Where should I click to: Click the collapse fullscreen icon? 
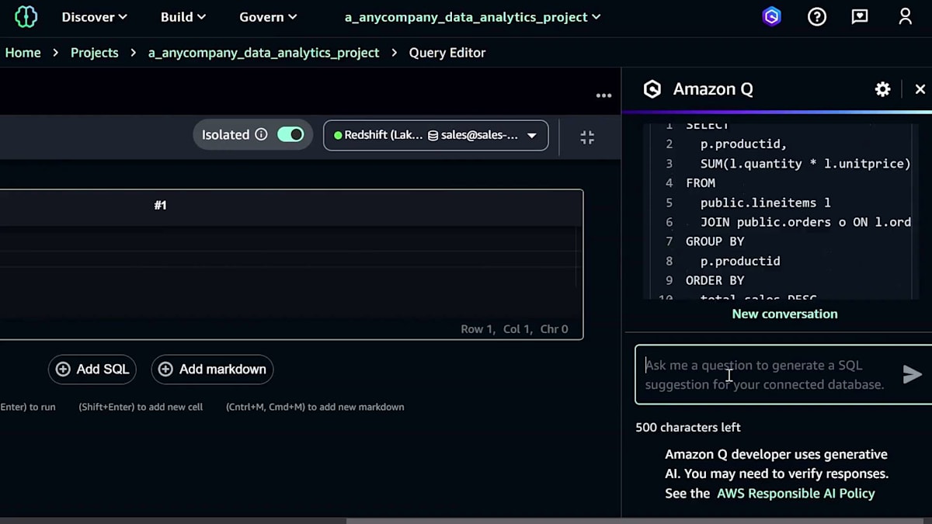pos(587,137)
